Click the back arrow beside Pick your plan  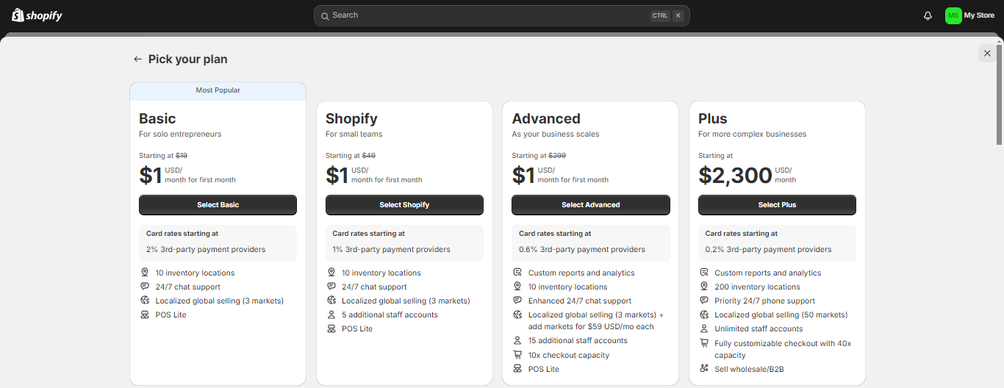click(x=137, y=59)
